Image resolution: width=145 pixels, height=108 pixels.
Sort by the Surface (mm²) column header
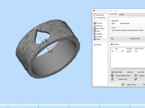coord(139,49)
